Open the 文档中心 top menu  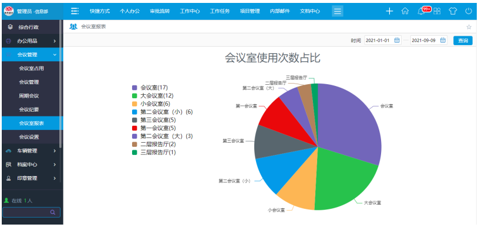(310, 11)
